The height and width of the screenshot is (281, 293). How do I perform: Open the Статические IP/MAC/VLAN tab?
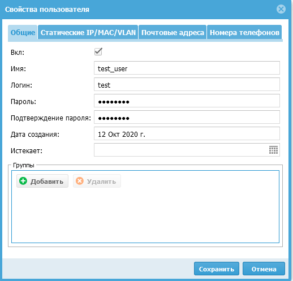[88, 32]
